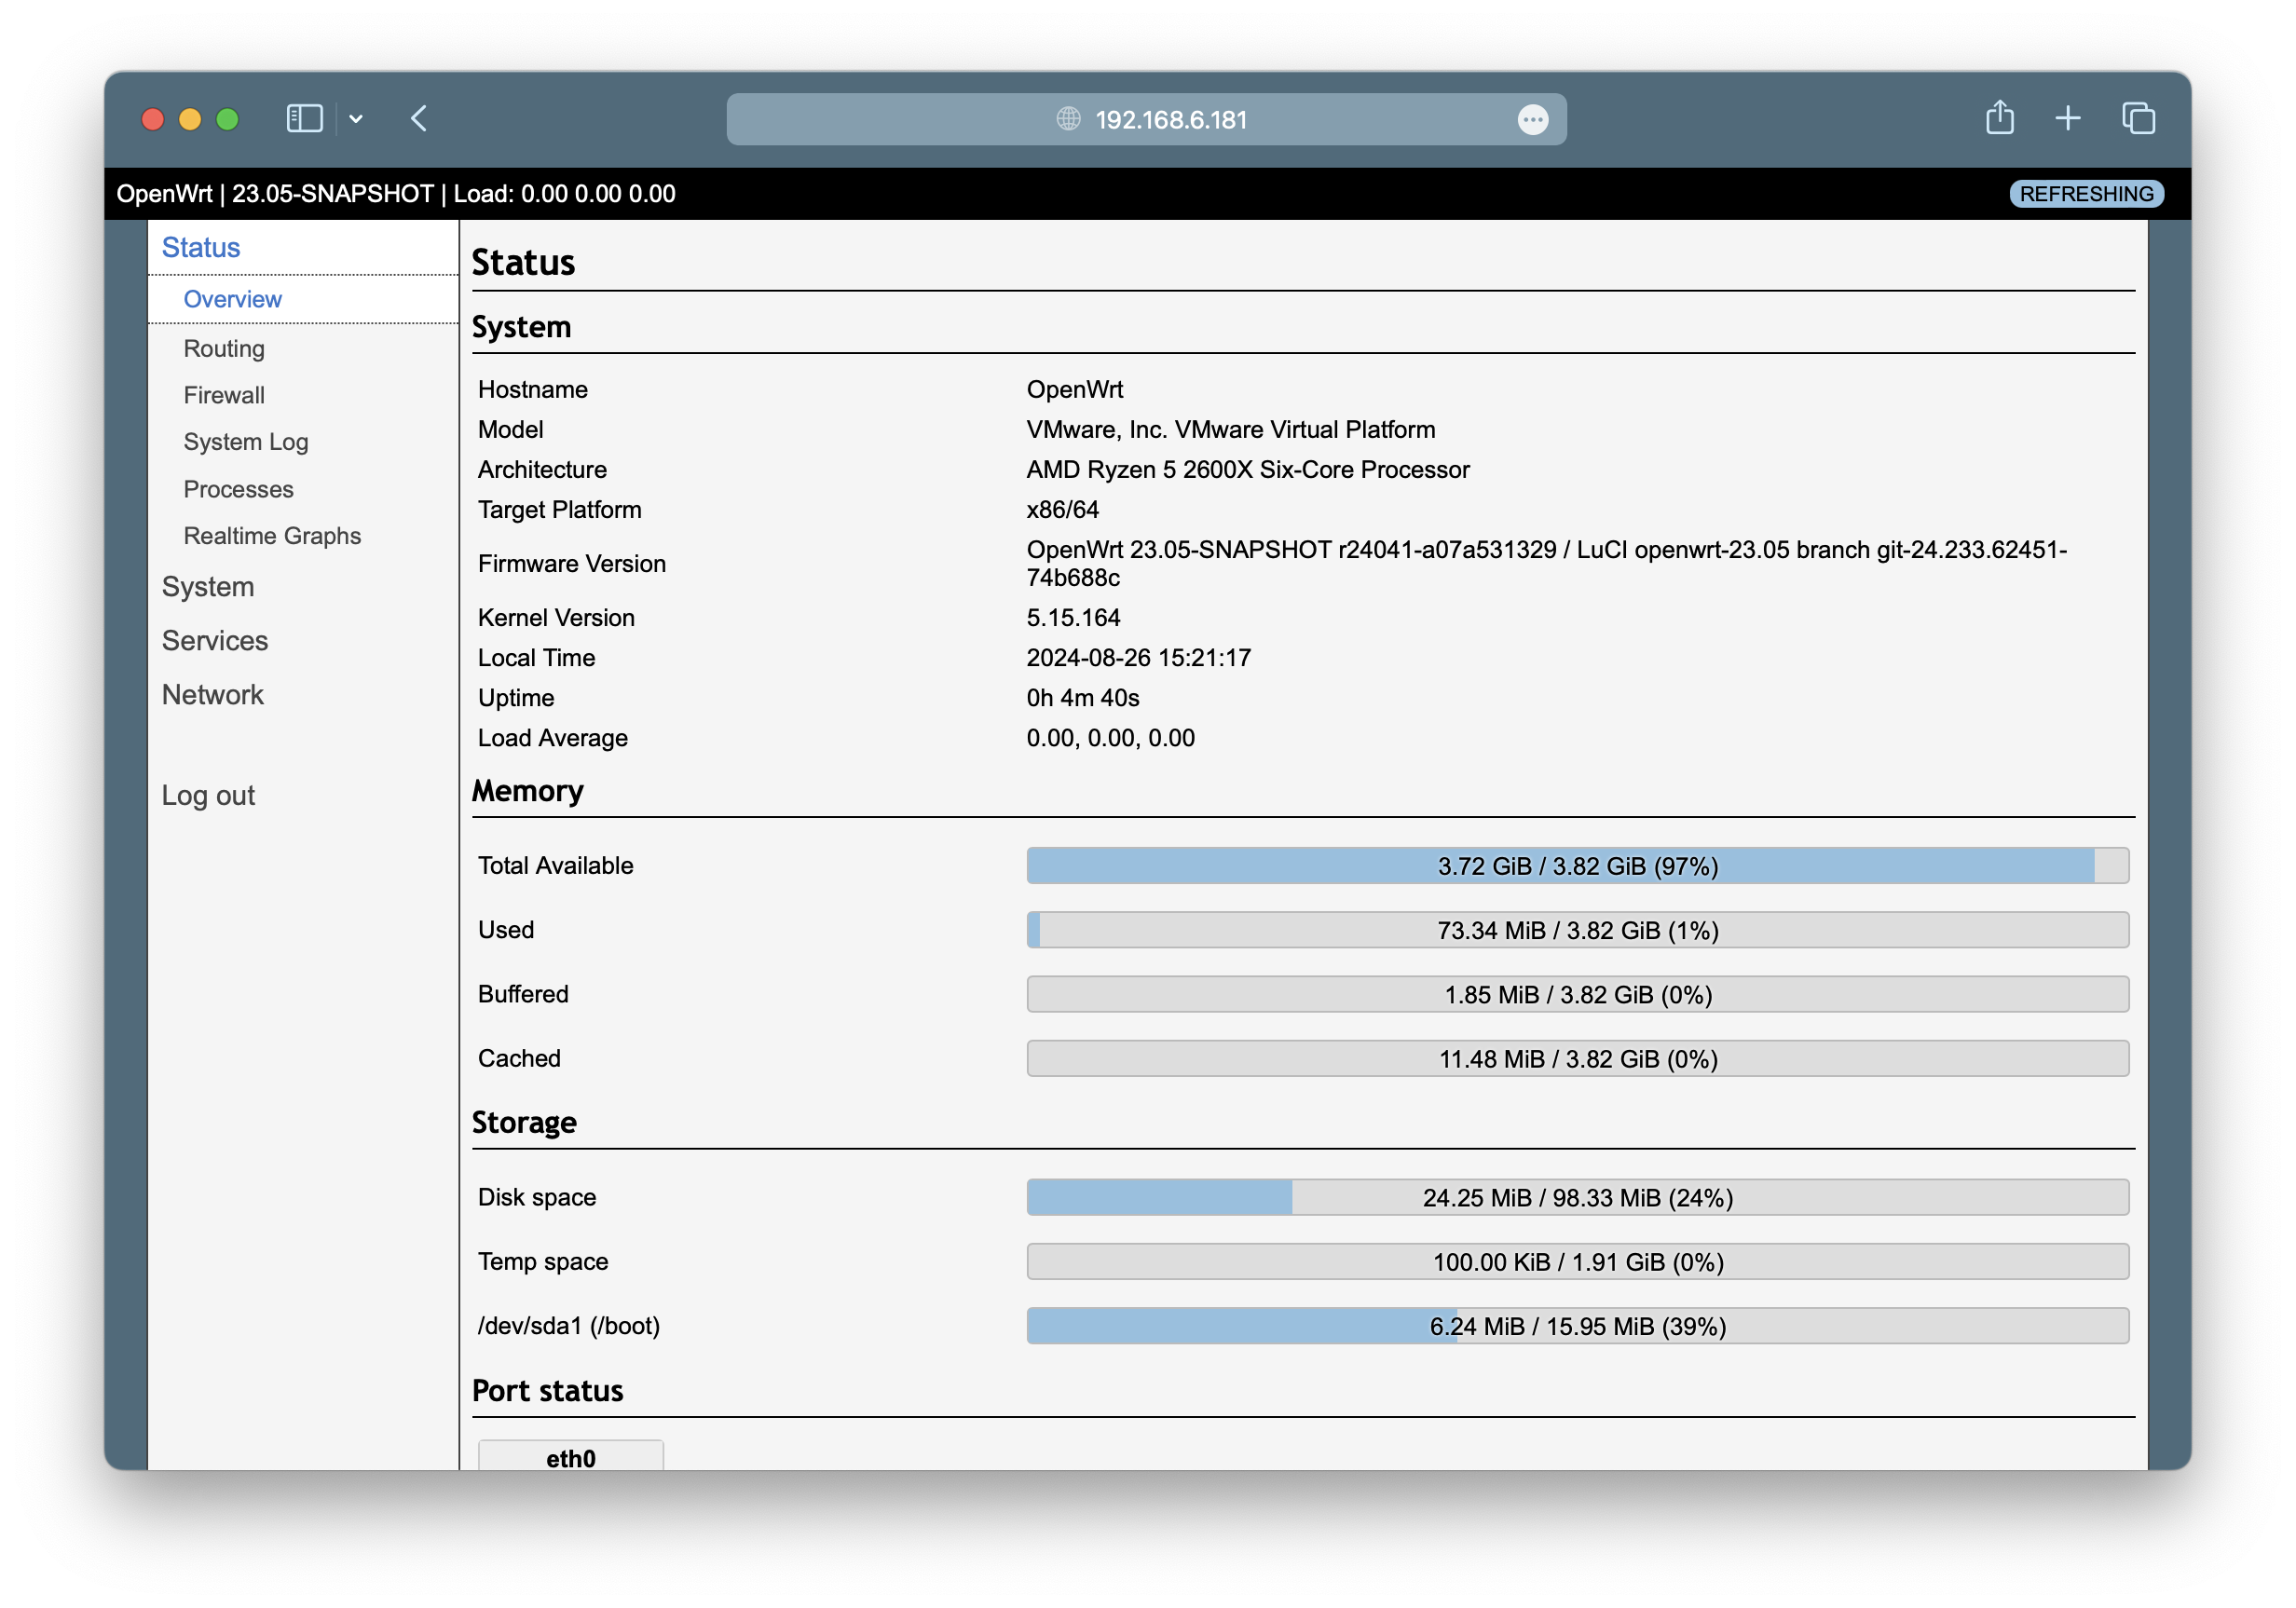
Task: Click the Log out link
Action: click(x=208, y=796)
